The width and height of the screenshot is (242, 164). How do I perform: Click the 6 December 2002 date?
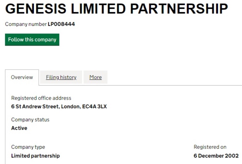[x=216, y=156]
